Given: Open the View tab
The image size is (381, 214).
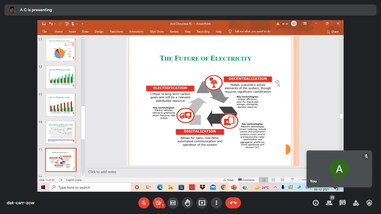Looking at the screenshot, I should coord(188,32).
